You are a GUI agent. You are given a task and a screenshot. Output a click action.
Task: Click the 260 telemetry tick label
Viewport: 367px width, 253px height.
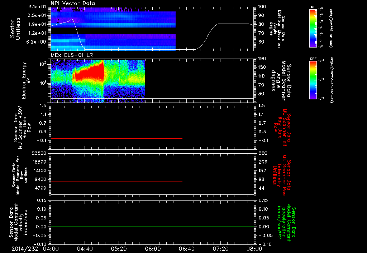263,153
